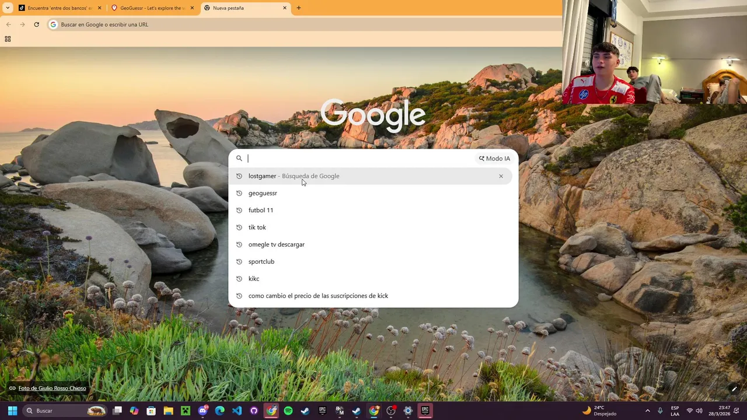Switch to the GeoGuessr tab

(153, 8)
